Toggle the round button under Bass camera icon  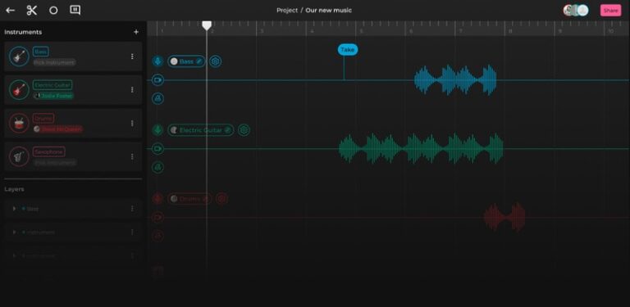pos(157,98)
